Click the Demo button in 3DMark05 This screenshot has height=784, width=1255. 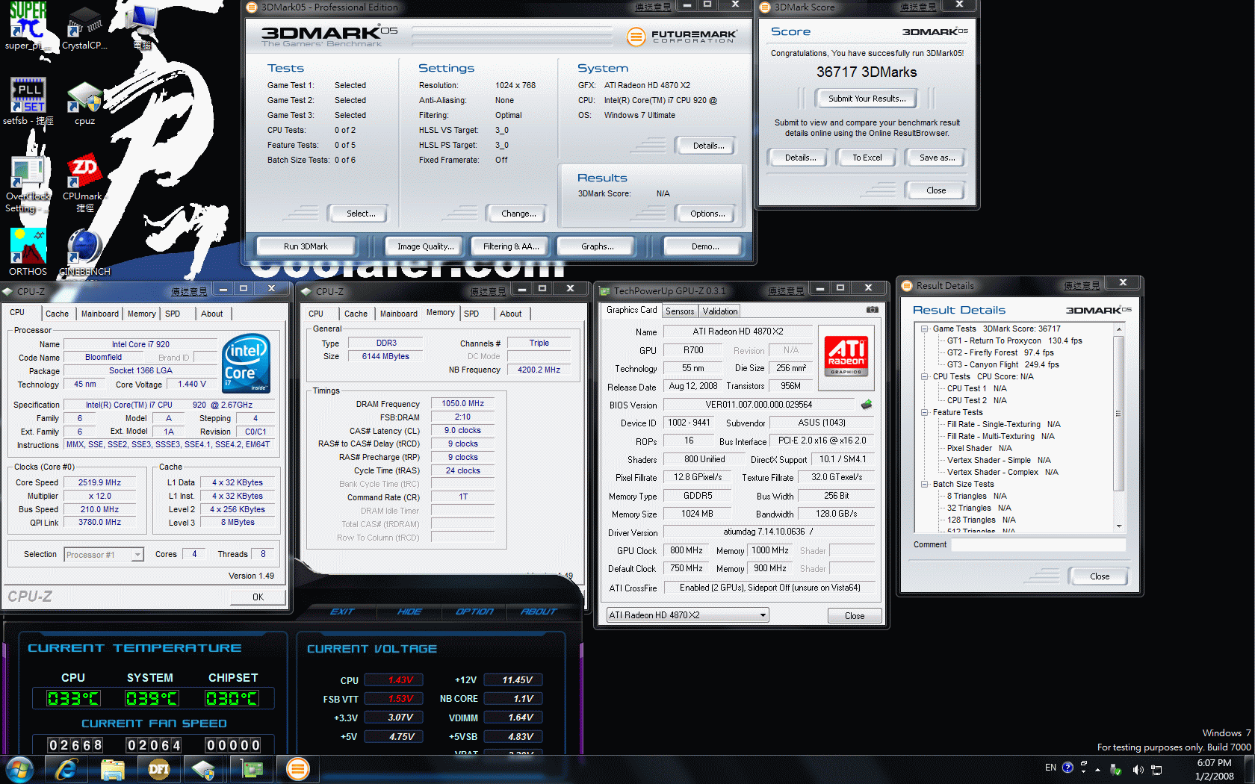tap(704, 246)
